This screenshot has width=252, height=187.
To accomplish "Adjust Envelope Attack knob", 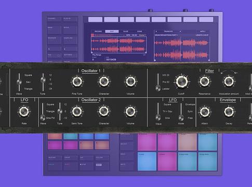I will (x=205, y=112).
